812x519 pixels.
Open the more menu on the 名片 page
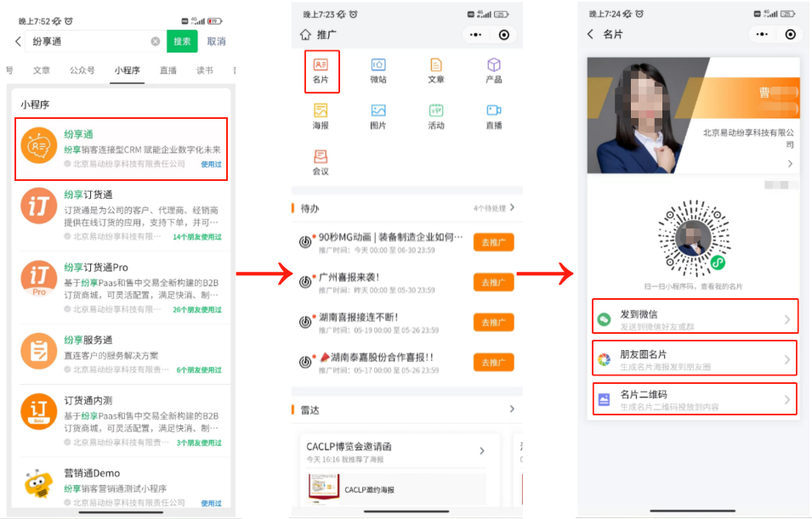coord(762,34)
